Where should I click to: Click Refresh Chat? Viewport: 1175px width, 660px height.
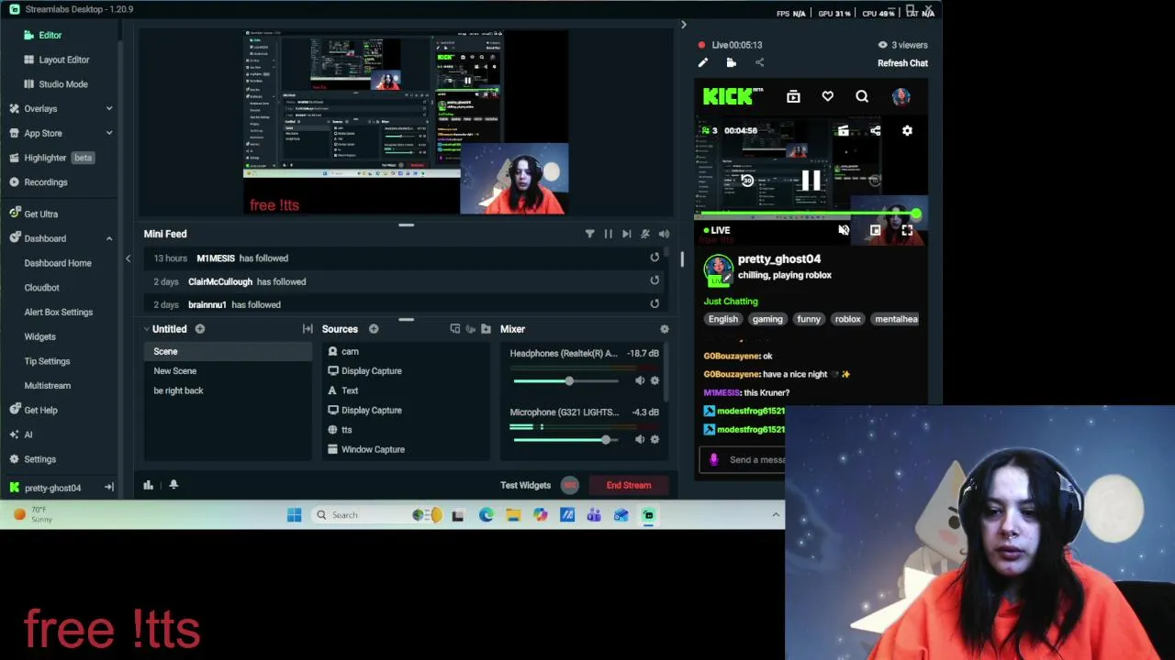click(902, 63)
